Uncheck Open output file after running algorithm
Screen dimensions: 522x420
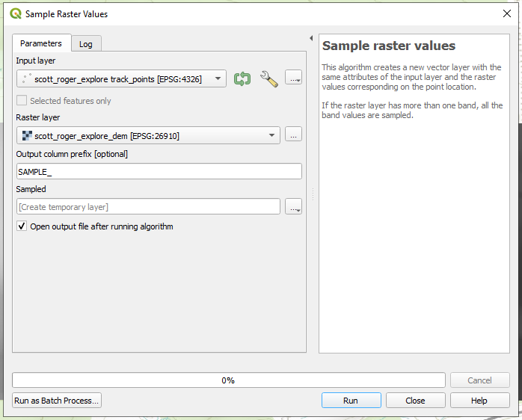pos(22,226)
